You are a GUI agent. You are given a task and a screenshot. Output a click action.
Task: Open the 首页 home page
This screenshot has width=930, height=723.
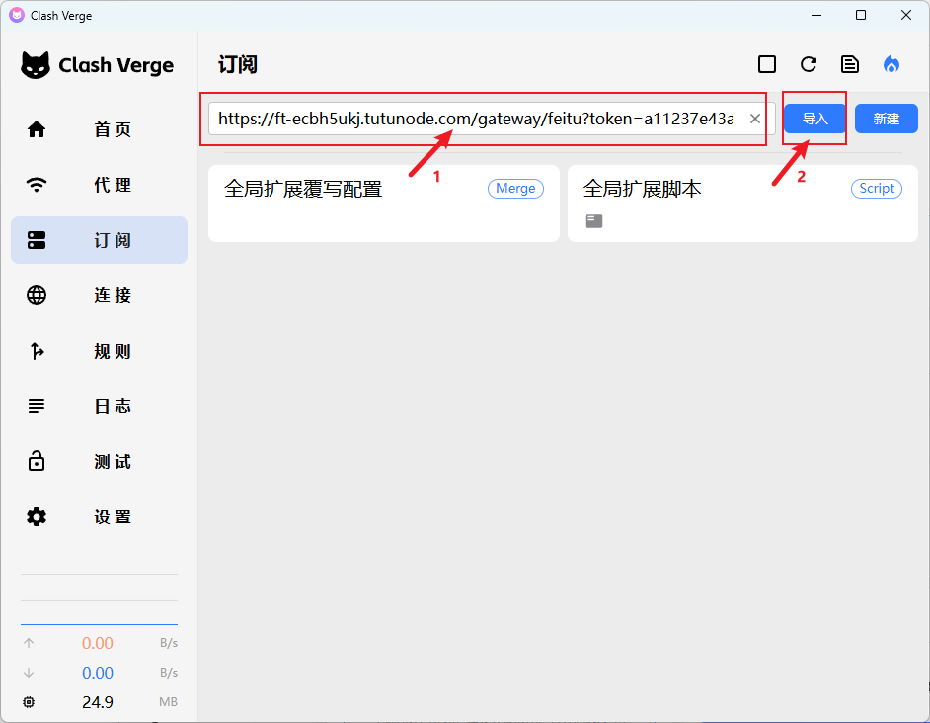tap(99, 129)
